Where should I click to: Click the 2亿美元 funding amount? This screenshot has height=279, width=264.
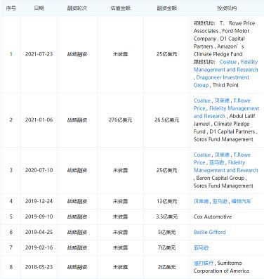[167, 267]
